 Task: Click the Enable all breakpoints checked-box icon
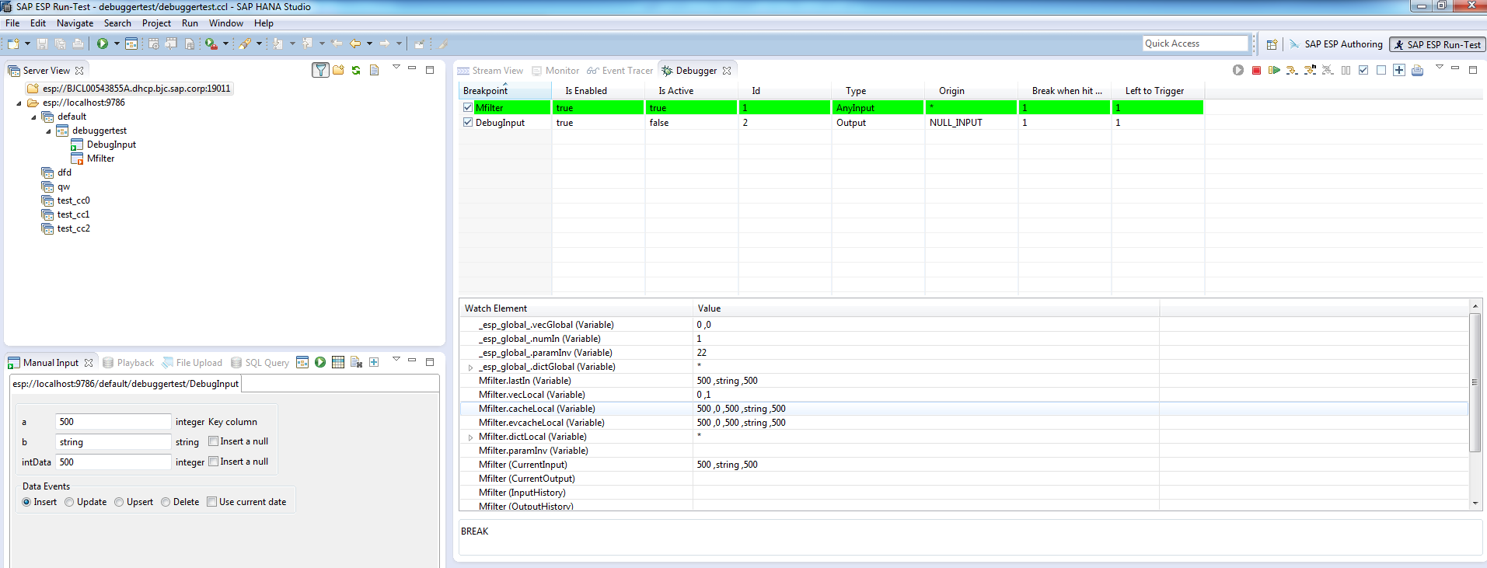[x=1363, y=70]
